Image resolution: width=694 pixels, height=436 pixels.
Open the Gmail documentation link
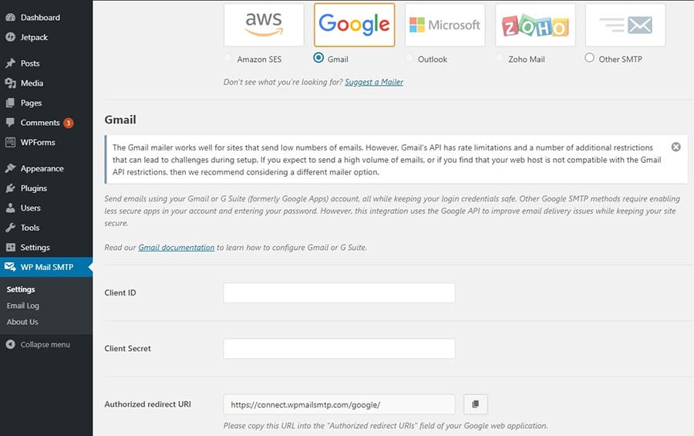tap(176, 248)
